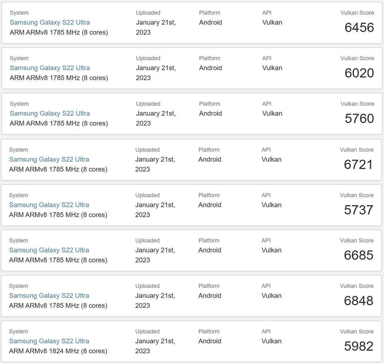Click the upload date in the 6721 score card
384x363 pixels.
tap(155, 164)
